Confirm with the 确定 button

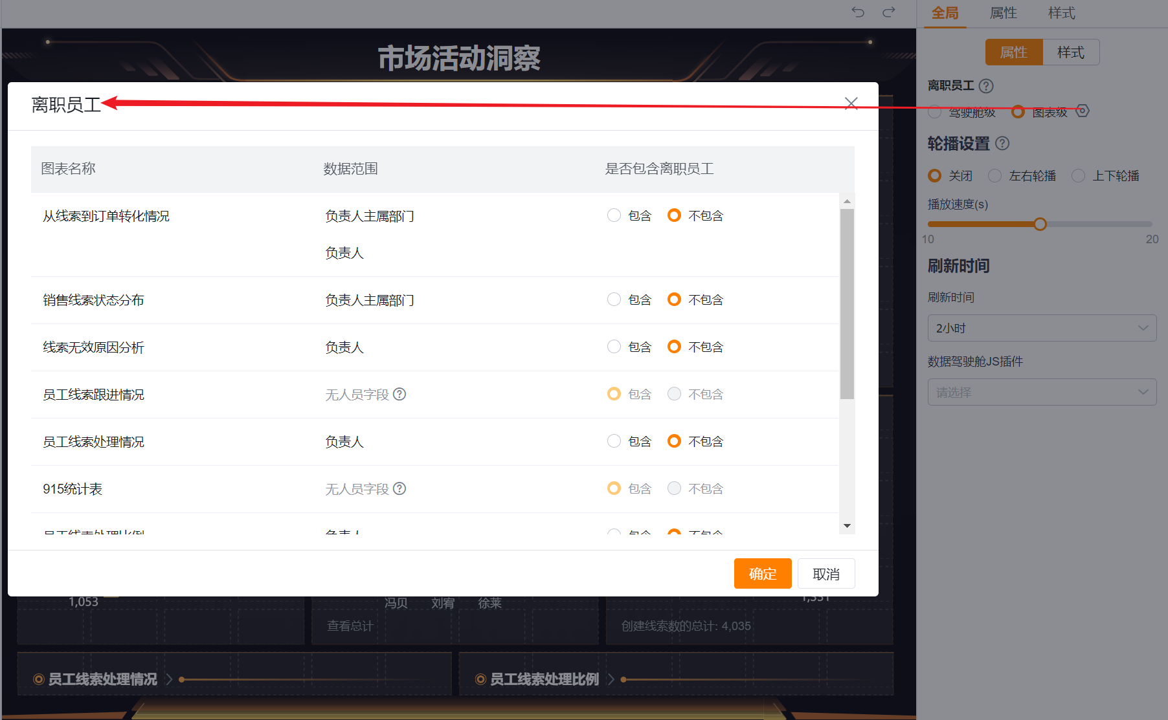[763, 573]
